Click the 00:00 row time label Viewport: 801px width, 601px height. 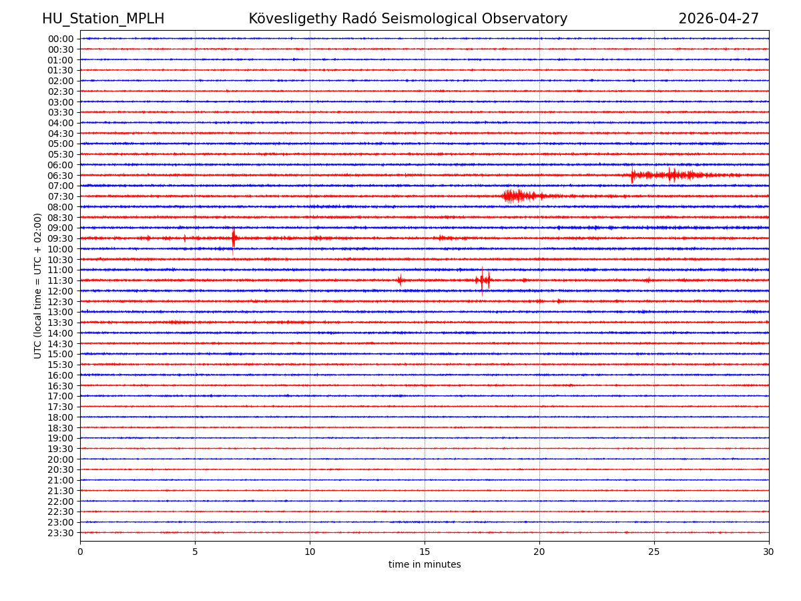61,39
